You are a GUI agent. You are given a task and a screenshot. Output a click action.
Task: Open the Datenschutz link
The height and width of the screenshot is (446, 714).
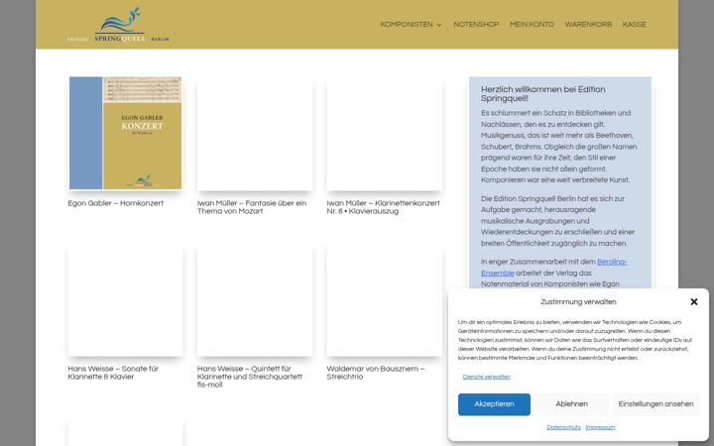pos(563,427)
